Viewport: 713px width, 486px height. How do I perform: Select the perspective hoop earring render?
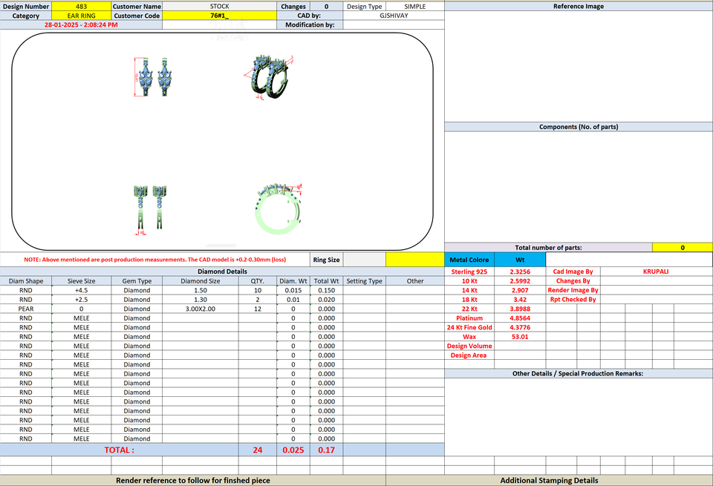[269, 76]
